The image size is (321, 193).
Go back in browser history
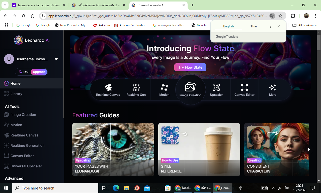(x=6, y=16)
